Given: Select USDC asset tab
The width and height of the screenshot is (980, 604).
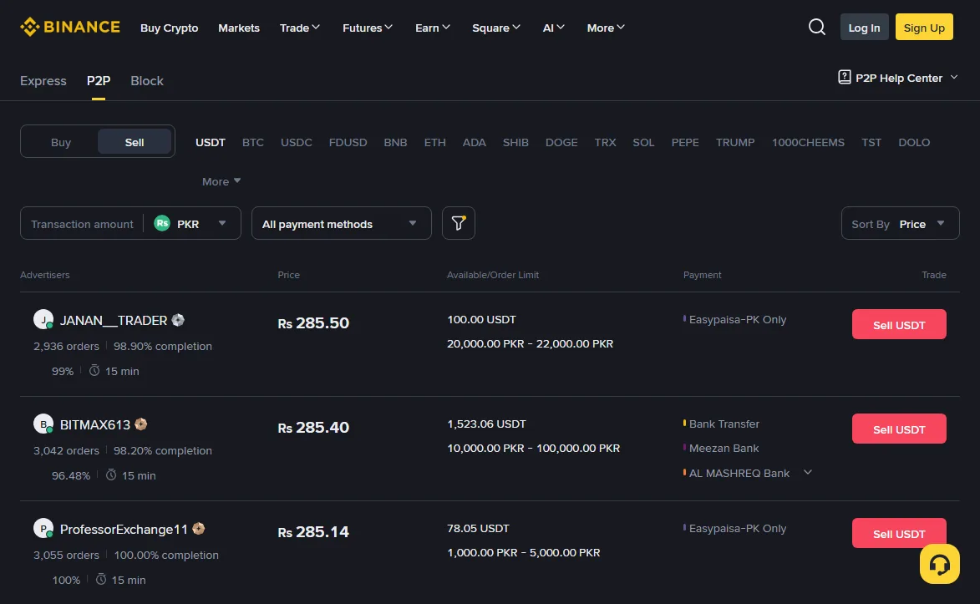Looking at the screenshot, I should tap(297, 142).
